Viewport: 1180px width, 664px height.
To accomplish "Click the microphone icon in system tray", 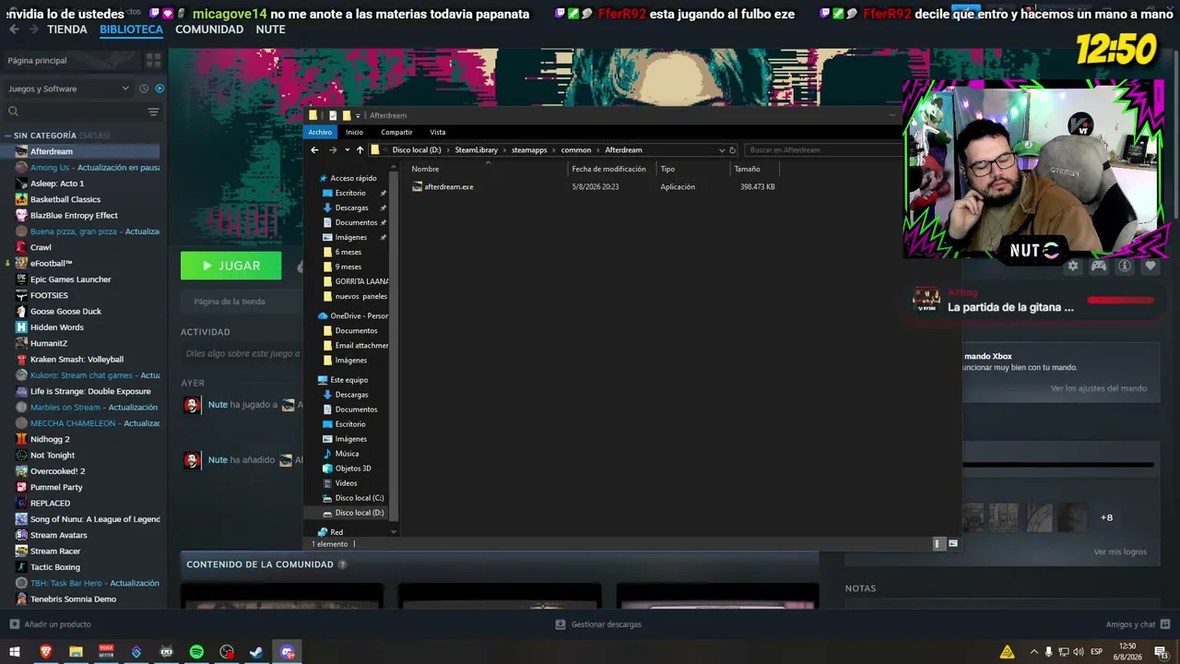I will (x=1048, y=652).
